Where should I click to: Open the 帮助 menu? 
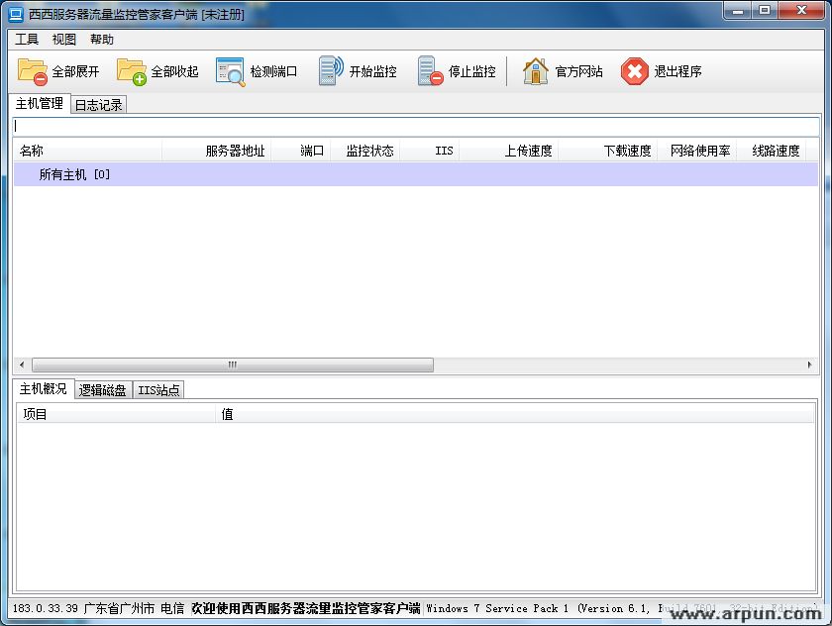coord(102,39)
